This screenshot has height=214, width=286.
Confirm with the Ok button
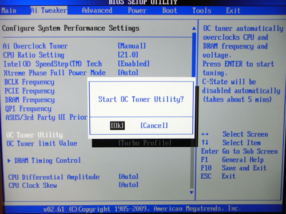tap(117, 126)
